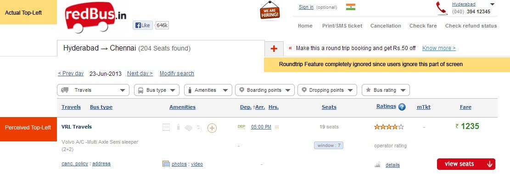Click the India flag icon

pos(351,7)
